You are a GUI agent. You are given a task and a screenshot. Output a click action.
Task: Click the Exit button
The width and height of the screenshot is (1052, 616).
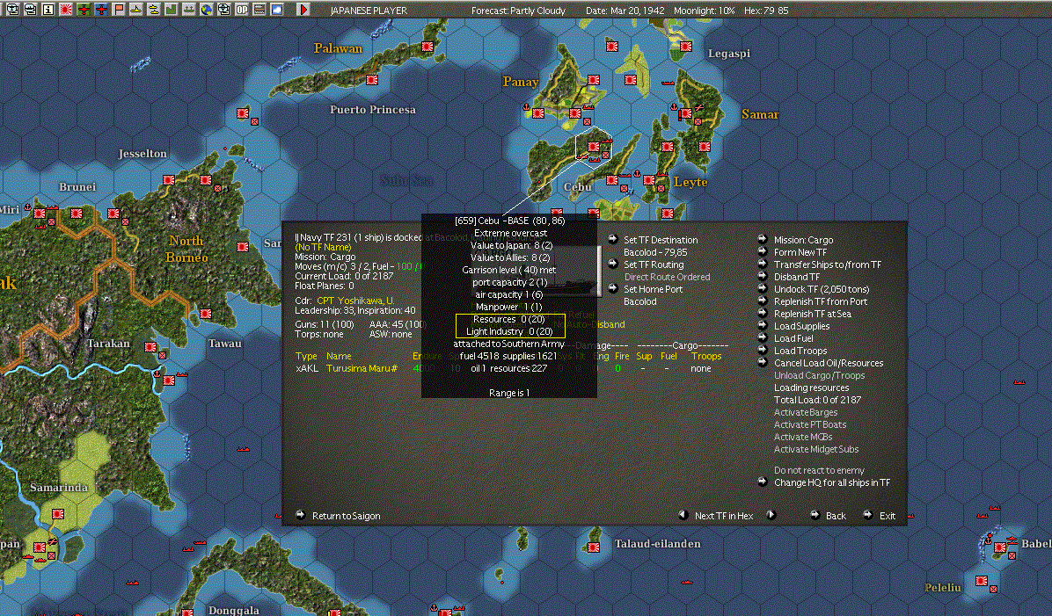pyautogui.click(x=887, y=516)
